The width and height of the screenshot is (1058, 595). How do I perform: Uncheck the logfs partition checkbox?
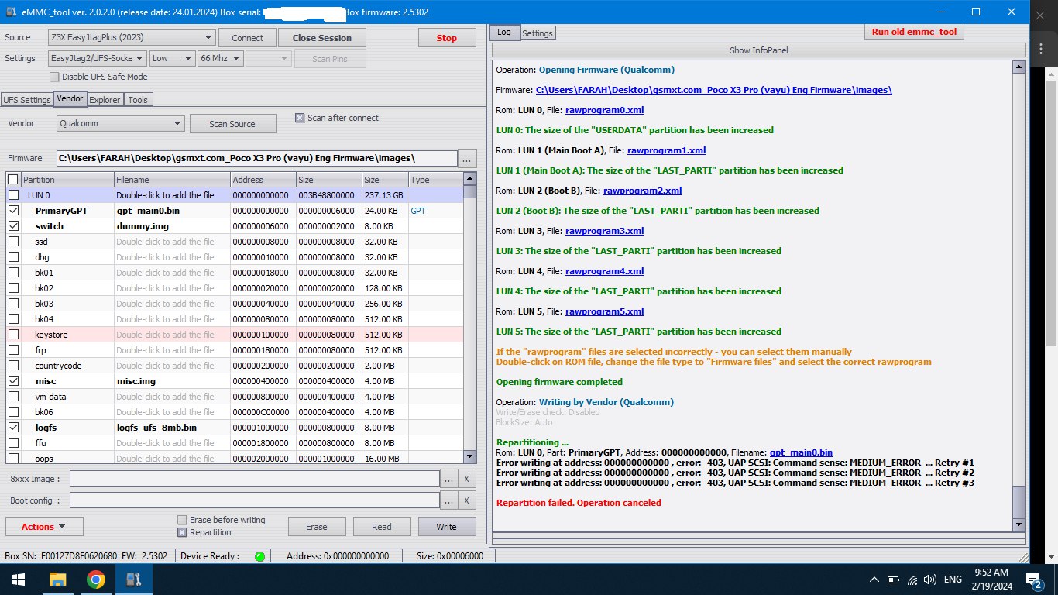click(x=13, y=428)
